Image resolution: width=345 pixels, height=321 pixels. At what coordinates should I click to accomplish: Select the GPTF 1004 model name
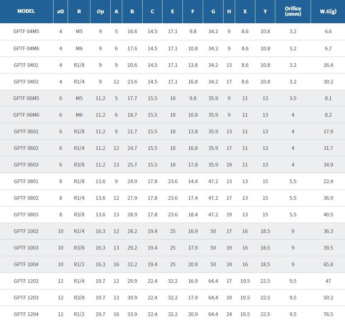pos(26,264)
